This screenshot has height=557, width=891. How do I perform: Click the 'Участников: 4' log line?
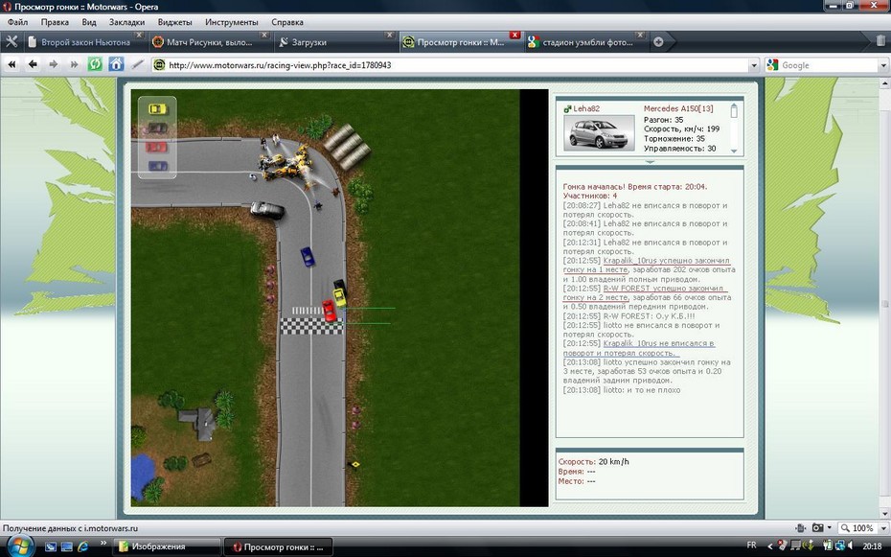pyautogui.click(x=590, y=196)
